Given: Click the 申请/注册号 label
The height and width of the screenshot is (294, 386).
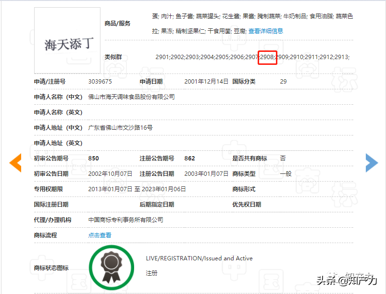Looking at the screenshot, I should pos(50,82).
